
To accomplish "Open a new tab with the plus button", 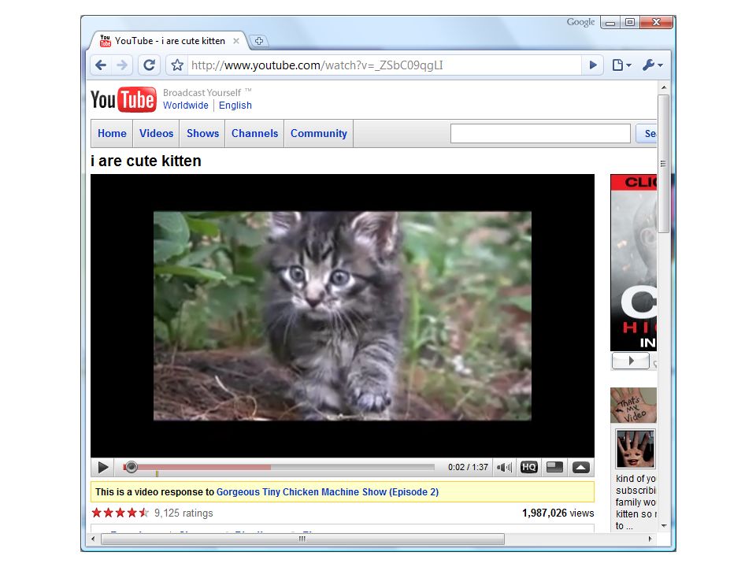I will tap(259, 41).
